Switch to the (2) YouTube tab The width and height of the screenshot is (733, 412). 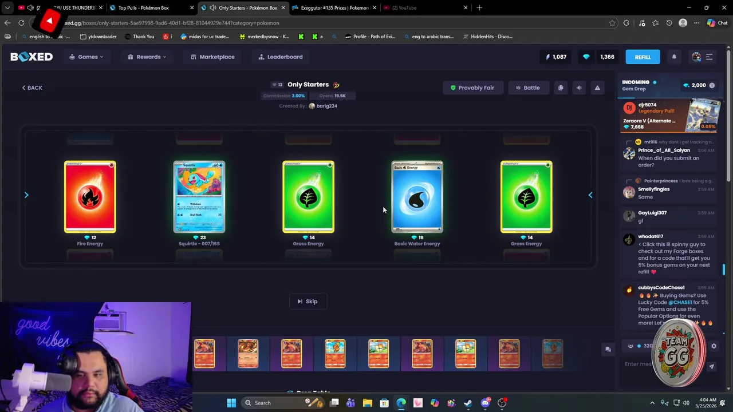pos(425,8)
